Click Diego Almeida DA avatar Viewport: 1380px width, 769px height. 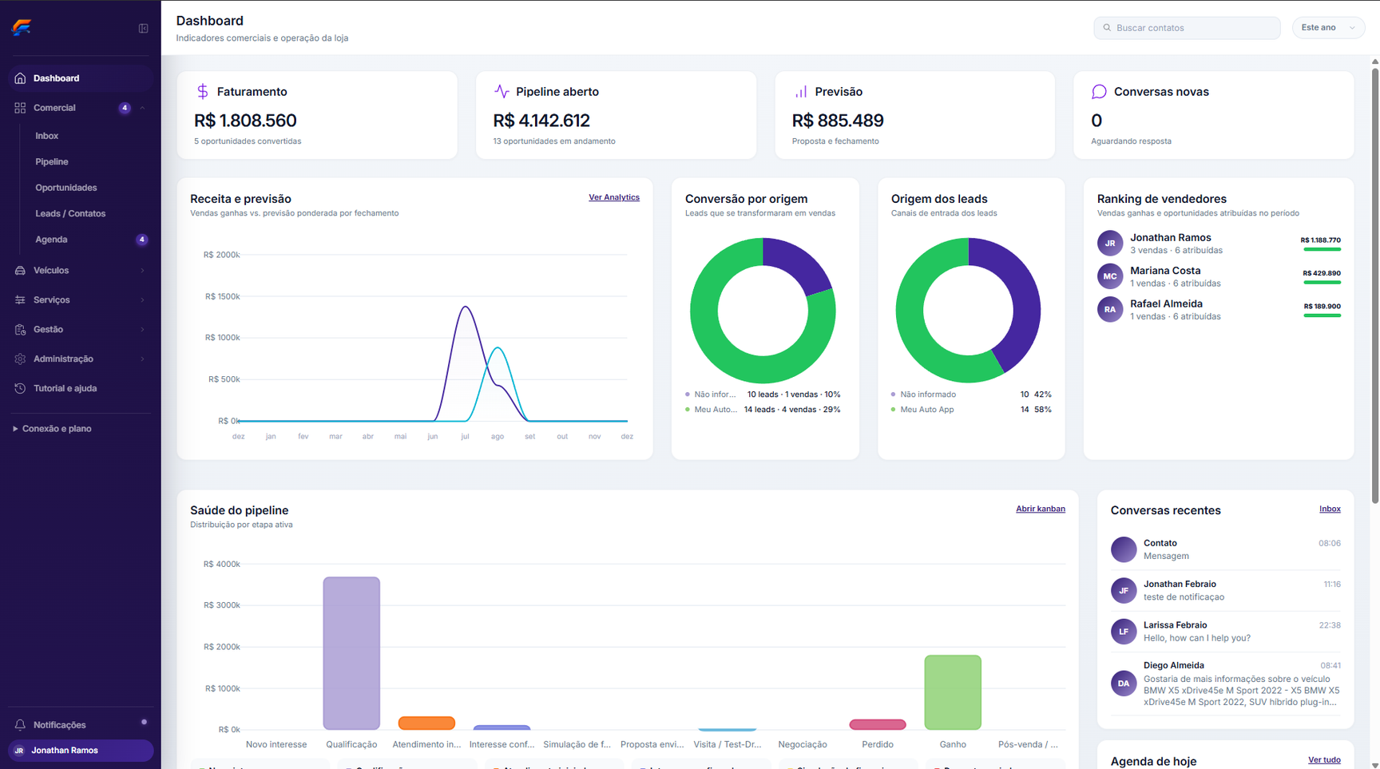[x=1124, y=684]
